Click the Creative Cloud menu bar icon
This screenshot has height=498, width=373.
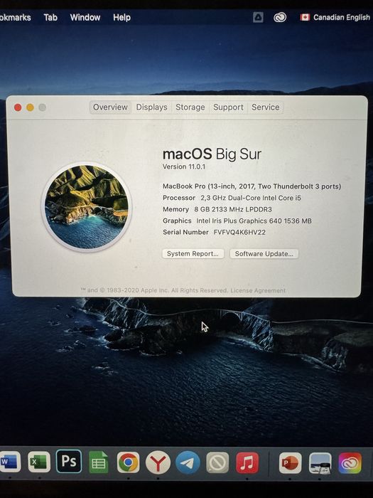(280, 17)
